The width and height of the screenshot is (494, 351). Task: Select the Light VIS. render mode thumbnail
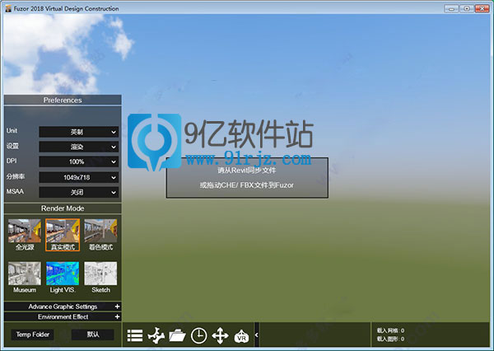point(63,278)
